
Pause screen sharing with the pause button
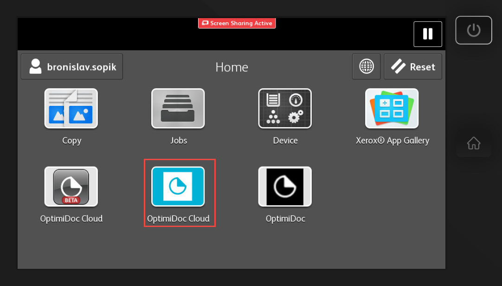[x=428, y=34]
